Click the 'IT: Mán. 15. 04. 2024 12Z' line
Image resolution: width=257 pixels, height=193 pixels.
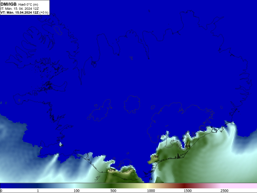pos(20,9)
